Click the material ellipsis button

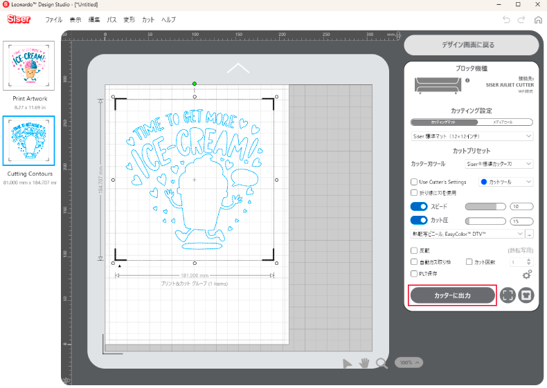click(529, 234)
